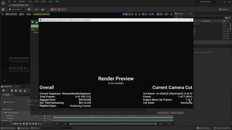The height and width of the screenshot is (130, 232).
Task: Open the Content Drawer
Action: click(x=8, y=128)
